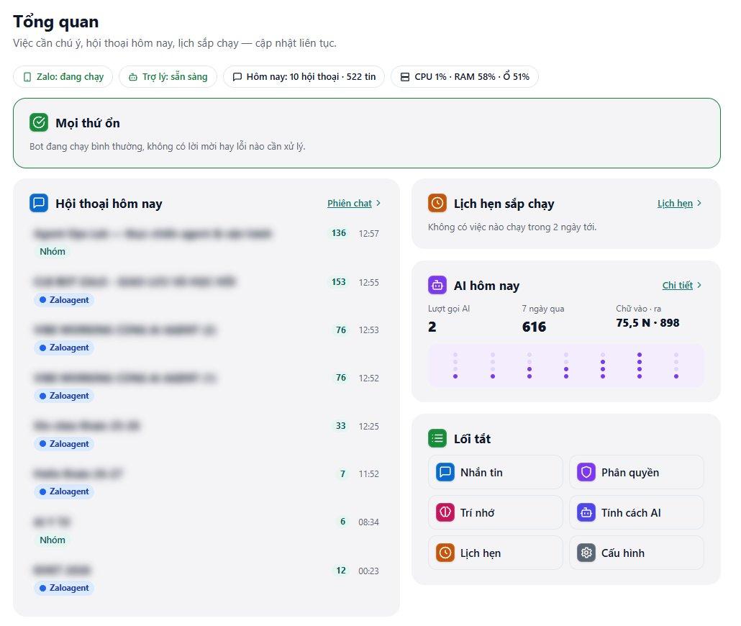
Task: Click the green list icon beside Lối tắt
Action: tap(437, 438)
